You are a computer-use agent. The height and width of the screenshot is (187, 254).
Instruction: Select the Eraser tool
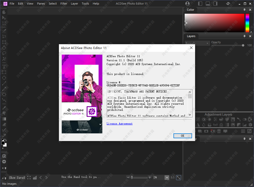4,124
